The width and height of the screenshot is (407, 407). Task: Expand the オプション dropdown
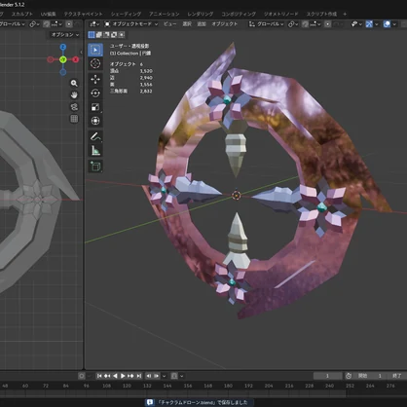point(65,35)
